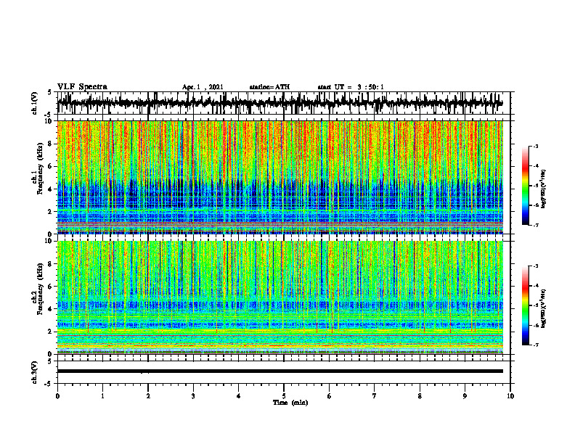Click the time axis tick label "2"

pos(148,395)
